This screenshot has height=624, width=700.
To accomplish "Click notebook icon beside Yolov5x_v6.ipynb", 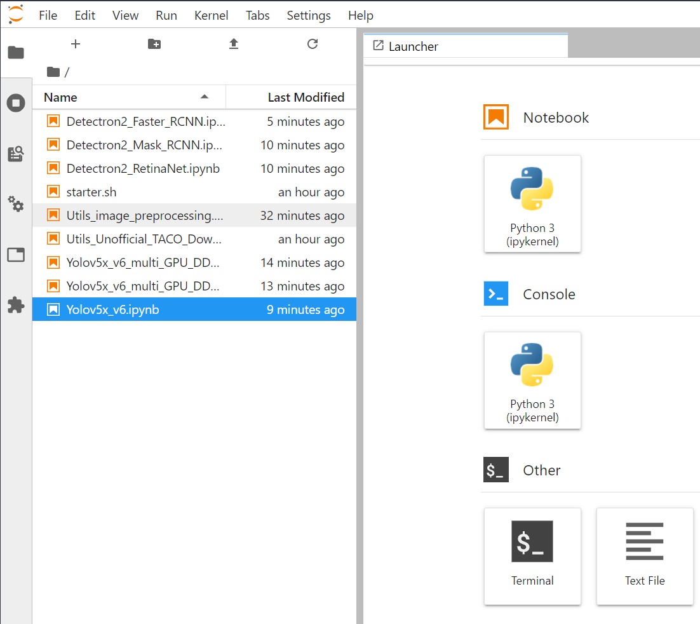I will point(53,309).
